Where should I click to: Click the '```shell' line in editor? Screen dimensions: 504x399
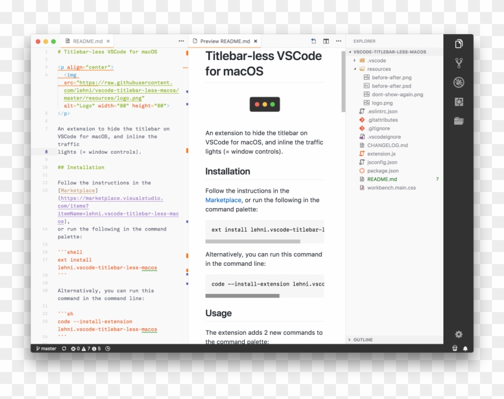coord(70,252)
